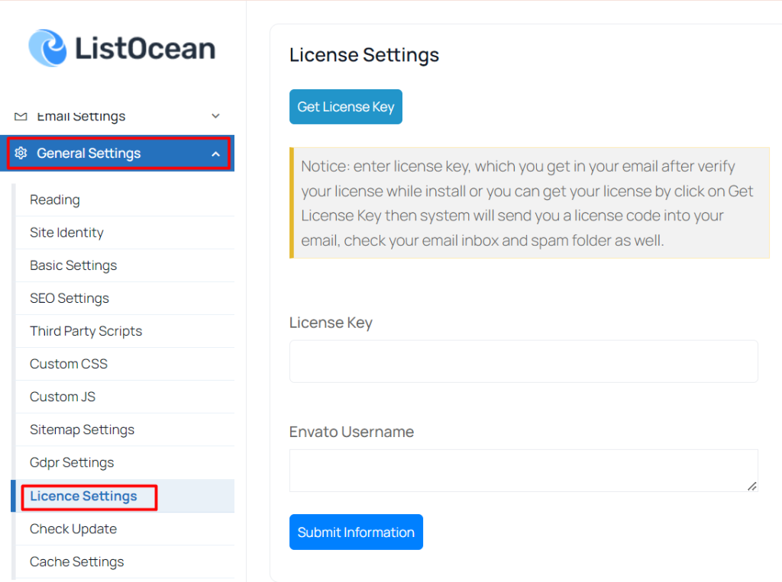This screenshot has height=582, width=782.
Task: Focus the License Key input field
Action: point(524,362)
